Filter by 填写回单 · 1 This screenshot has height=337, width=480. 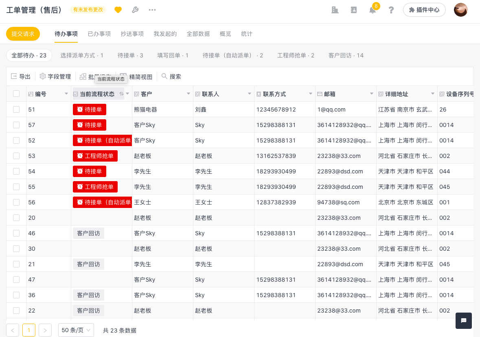[173, 55]
